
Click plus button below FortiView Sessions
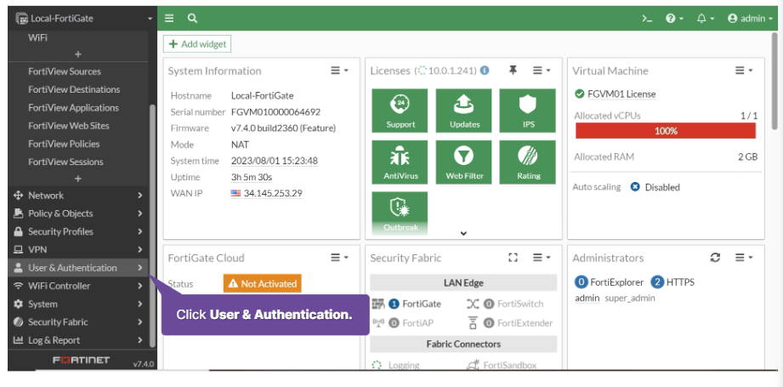point(78,179)
